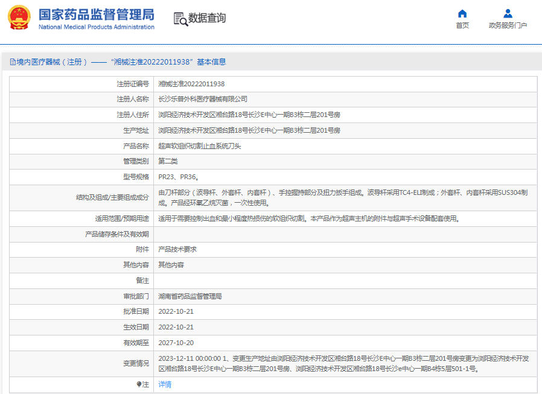
Task: Open 政务服务门户 user icon
Action: pyautogui.click(x=508, y=13)
